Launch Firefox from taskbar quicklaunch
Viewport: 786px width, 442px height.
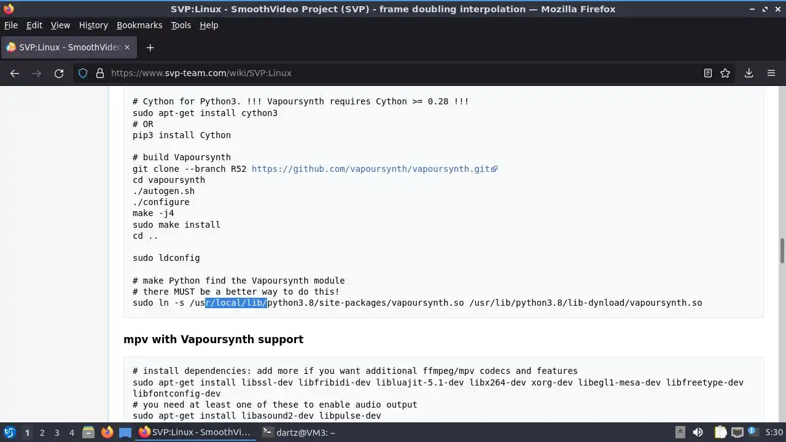[x=107, y=433]
